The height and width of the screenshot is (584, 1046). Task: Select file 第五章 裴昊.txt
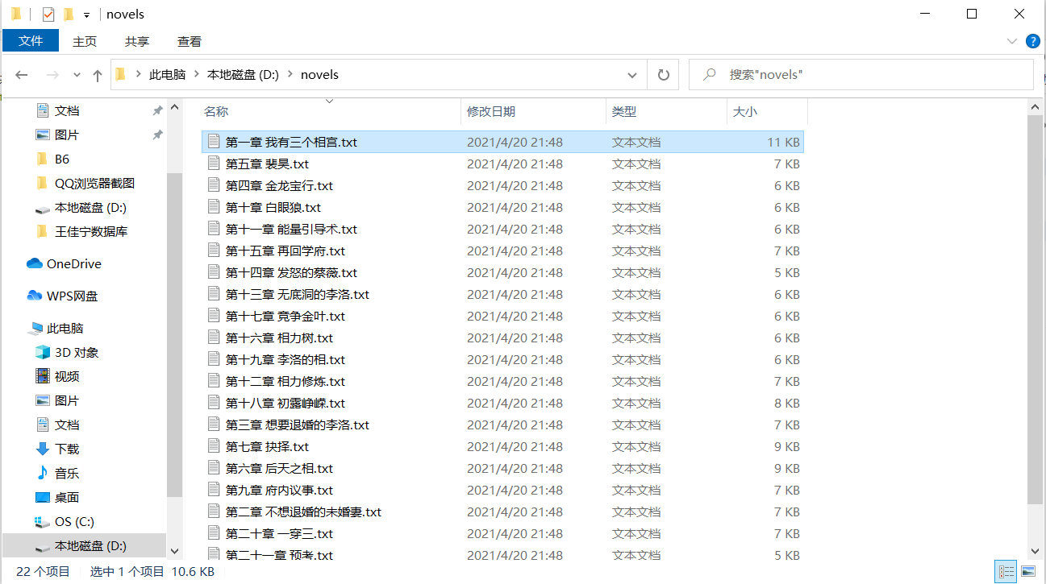coord(267,164)
